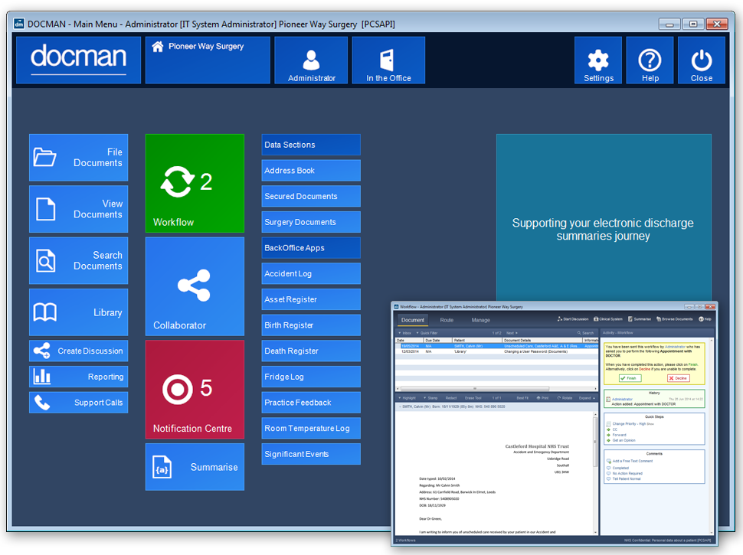Image resolution: width=743 pixels, height=555 pixels.
Task: Open Settings with the gear icon
Action: [x=598, y=60]
